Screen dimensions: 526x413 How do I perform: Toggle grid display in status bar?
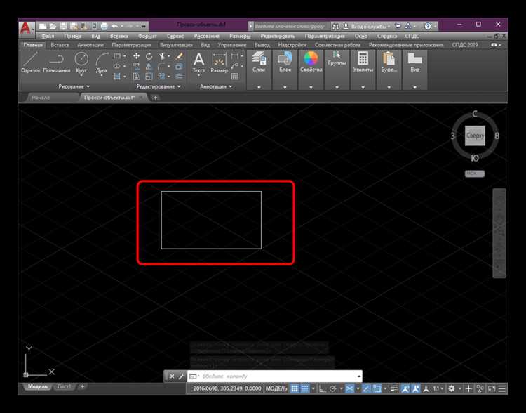(x=295, y=388)
